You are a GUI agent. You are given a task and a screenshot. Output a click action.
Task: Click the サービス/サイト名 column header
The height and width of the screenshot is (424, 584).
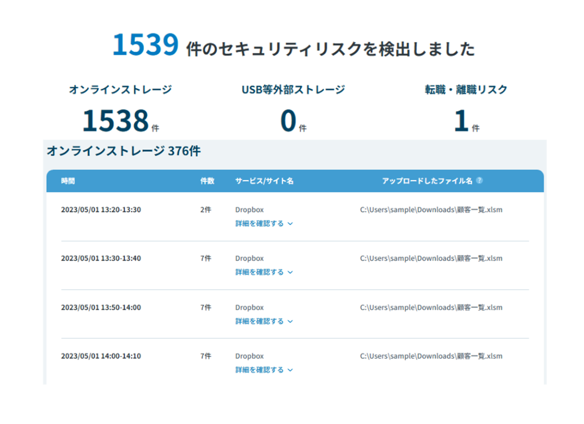click(264, 181)
